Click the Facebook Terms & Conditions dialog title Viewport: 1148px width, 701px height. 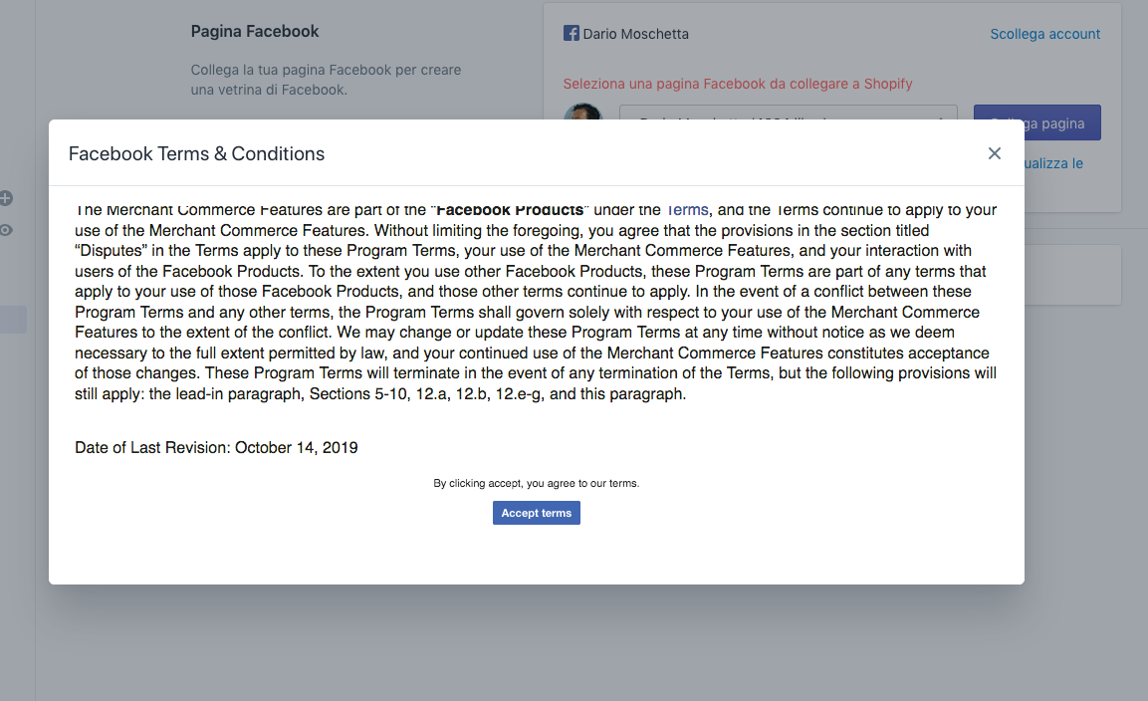point(196,153)
